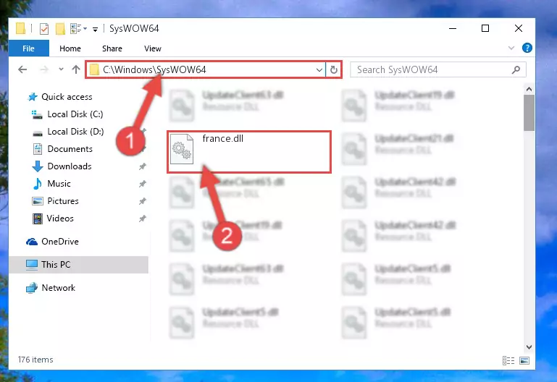Click the magnifier search icon
Viewport: 557px width, 382px height.
(516, 70)
